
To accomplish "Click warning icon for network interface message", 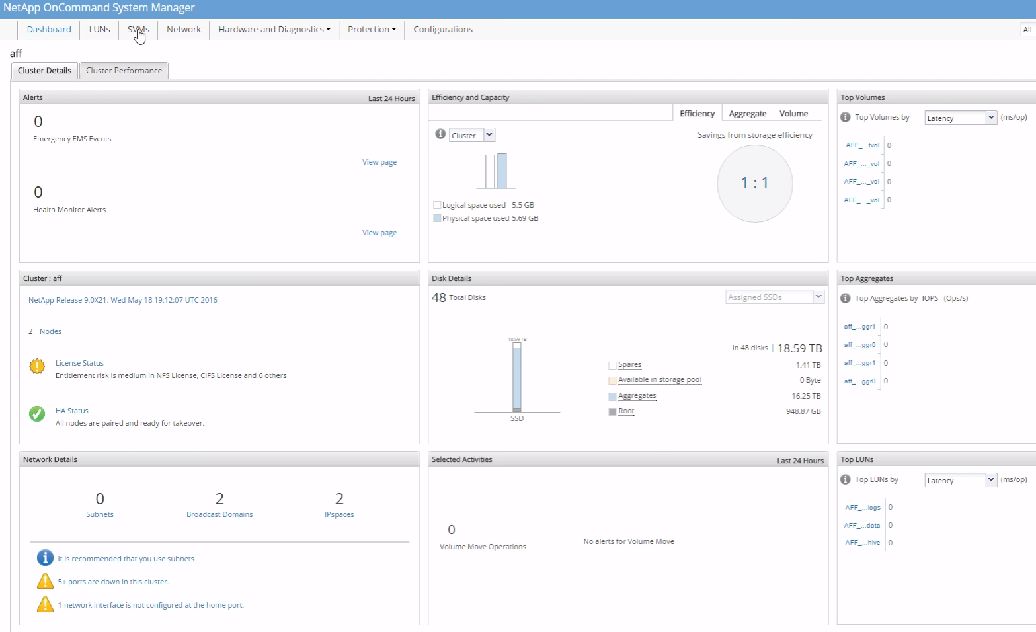I will (x=45, y=604).
